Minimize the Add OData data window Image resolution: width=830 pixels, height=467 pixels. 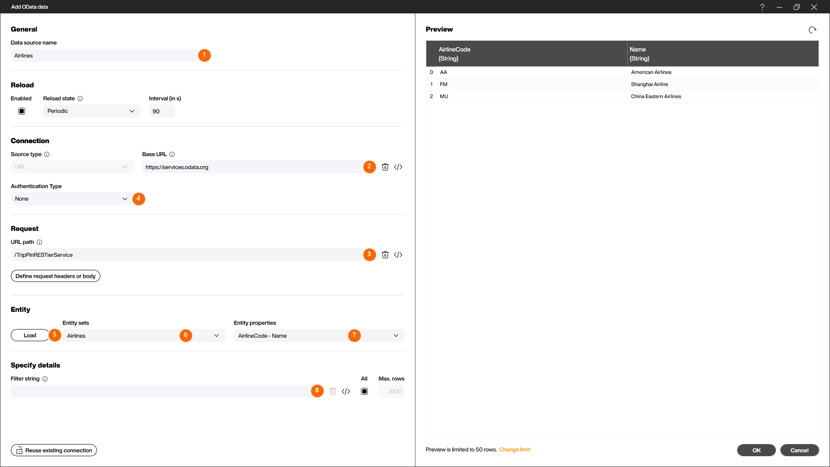click(x=779, y=7)
